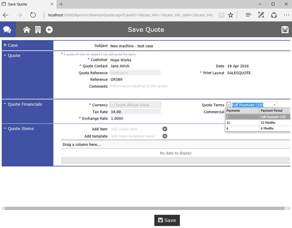The width and height of the screenshot is (292, 228).
Task: Open the company building icon
Action: 38,30
